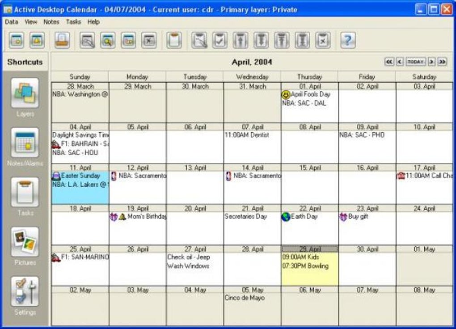Click the alarm bell icon on Mom's Birthday
The width and height of the screenshot is (456, 329).
tap(122, 217)
